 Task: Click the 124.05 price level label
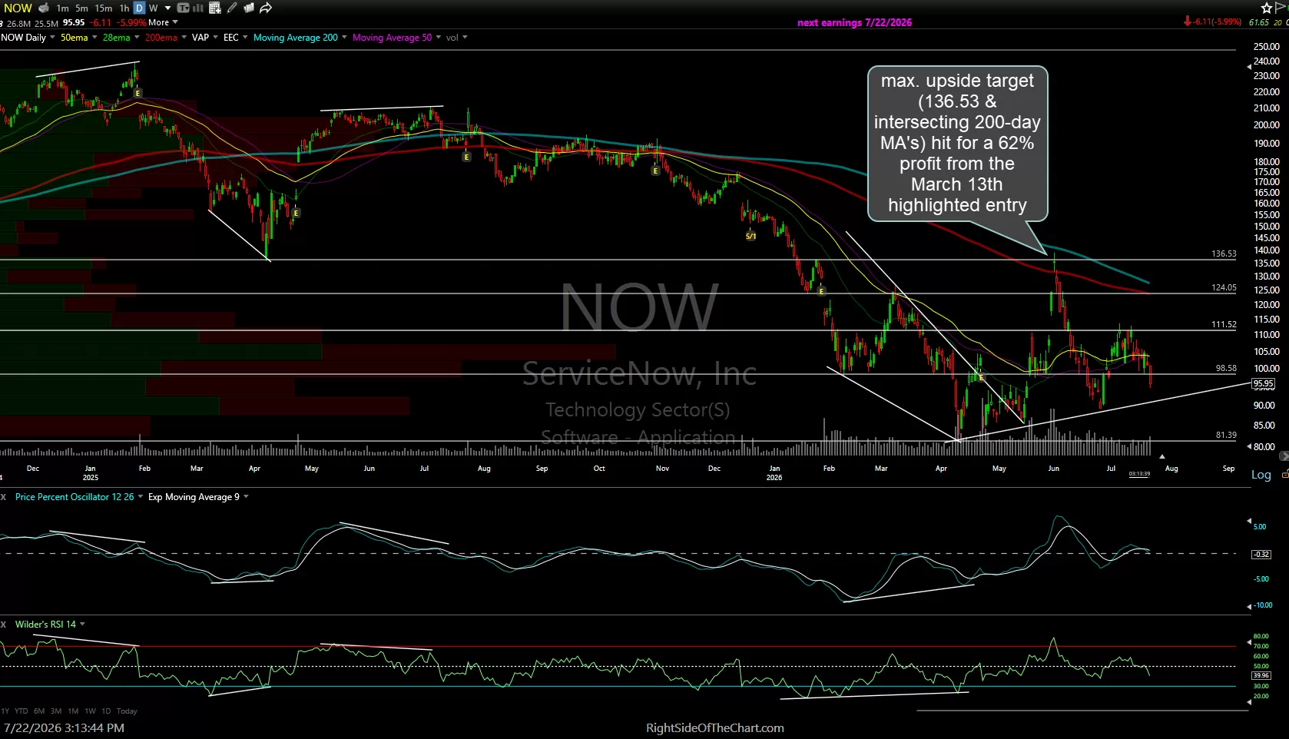point(1224,287)
